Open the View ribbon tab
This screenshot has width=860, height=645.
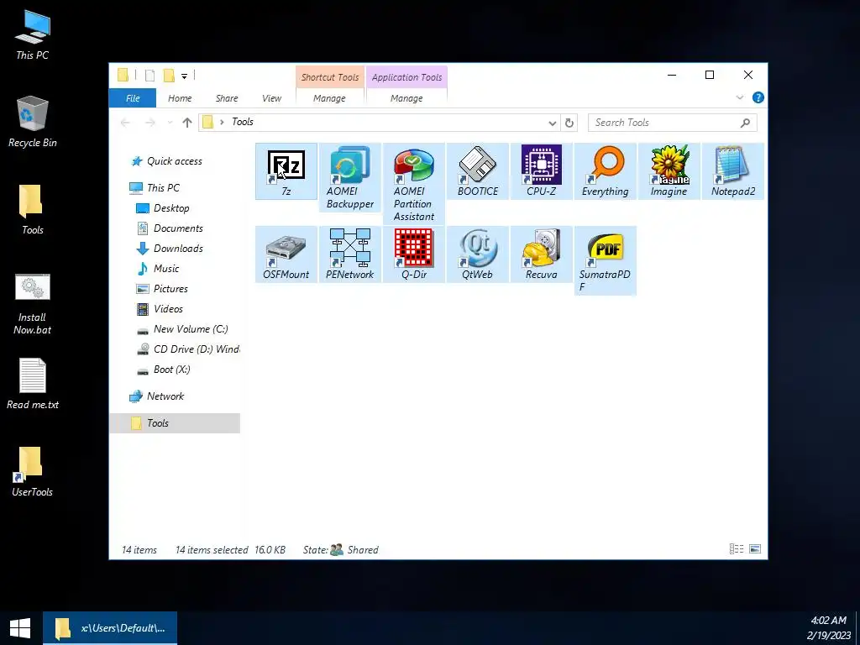pos(271,98)
